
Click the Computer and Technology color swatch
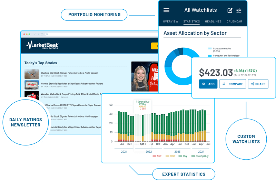[210, 56]
